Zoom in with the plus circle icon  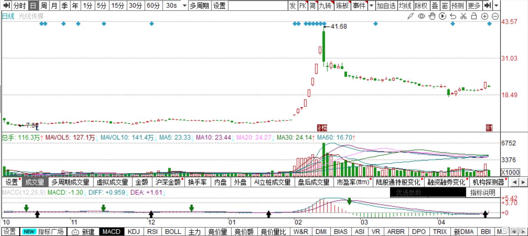(x=485, y=16)
